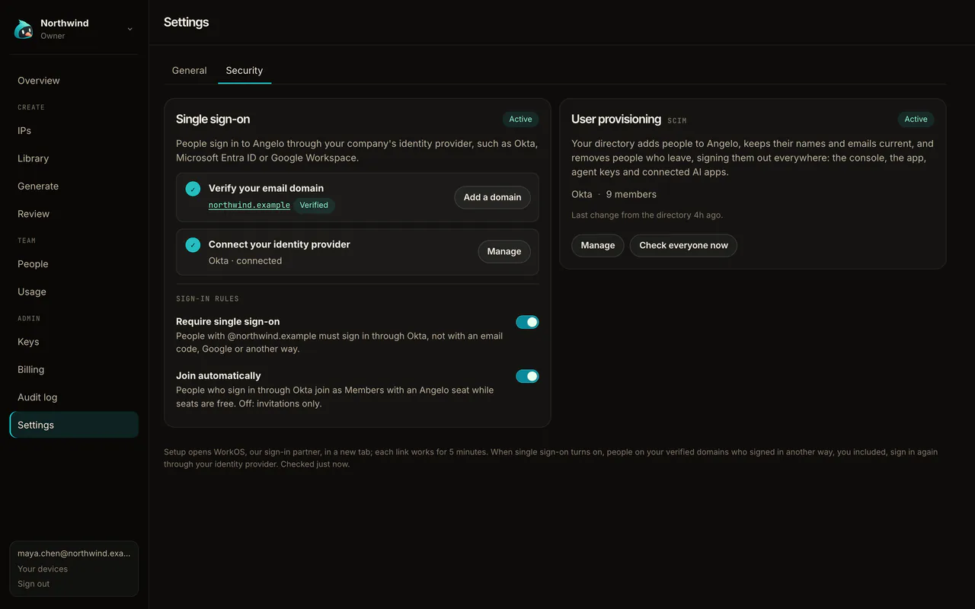
Task: Click Manage for identity provider
Action: point(504,251)
